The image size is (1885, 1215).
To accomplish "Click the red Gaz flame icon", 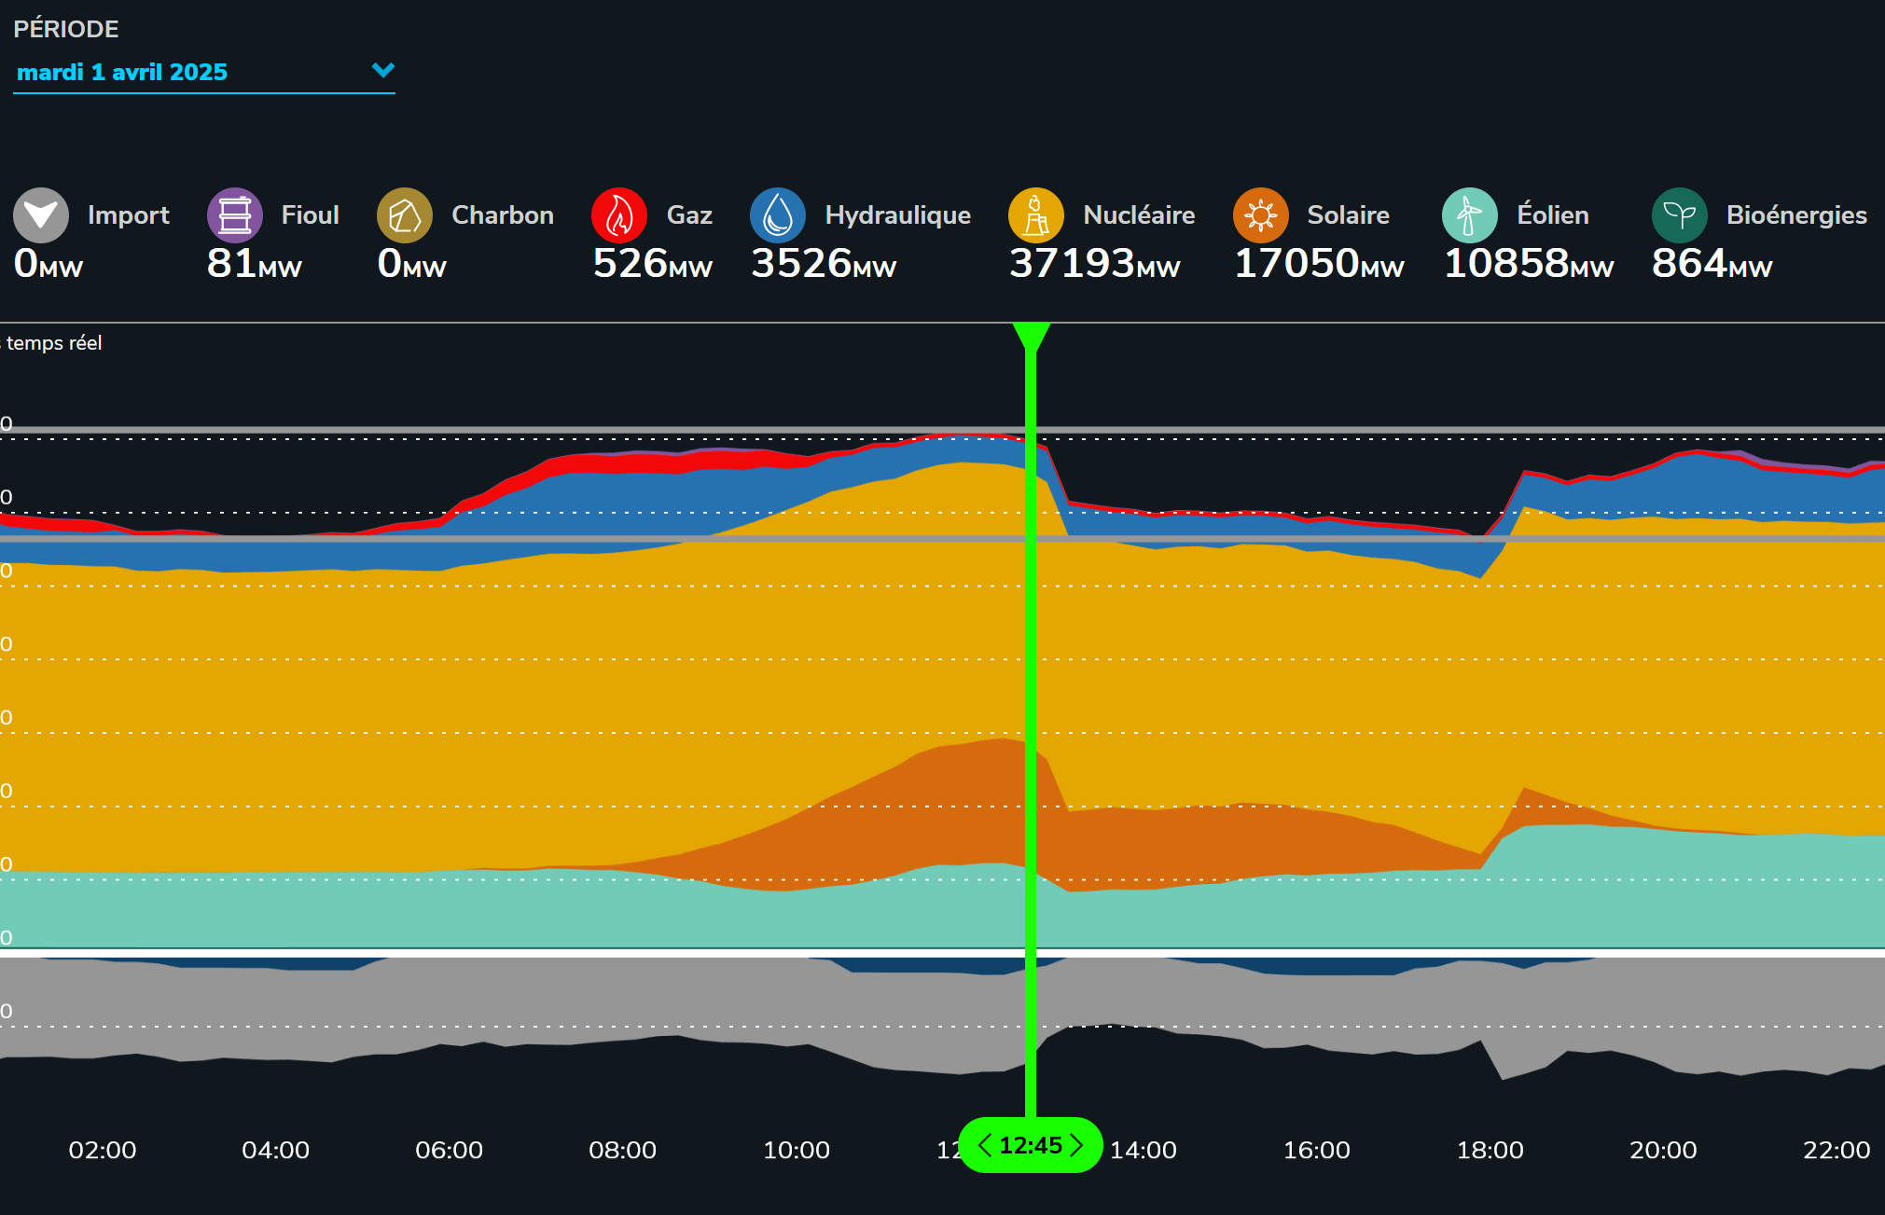I will (x=618, y=215).
